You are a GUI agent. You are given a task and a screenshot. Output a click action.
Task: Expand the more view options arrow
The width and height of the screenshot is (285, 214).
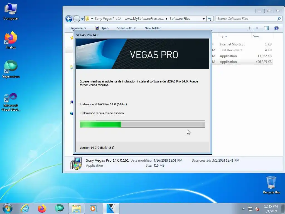257,28
